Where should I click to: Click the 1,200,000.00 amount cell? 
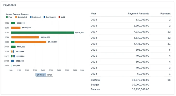(x=141, y=26)
